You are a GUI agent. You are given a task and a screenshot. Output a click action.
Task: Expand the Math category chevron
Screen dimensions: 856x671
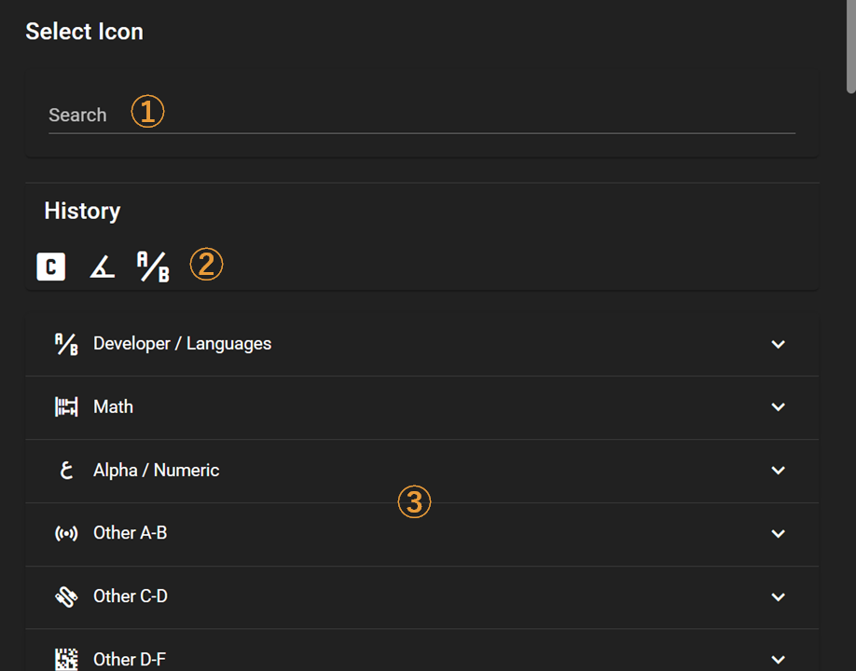pyautogui.click(x=778, y=407)
